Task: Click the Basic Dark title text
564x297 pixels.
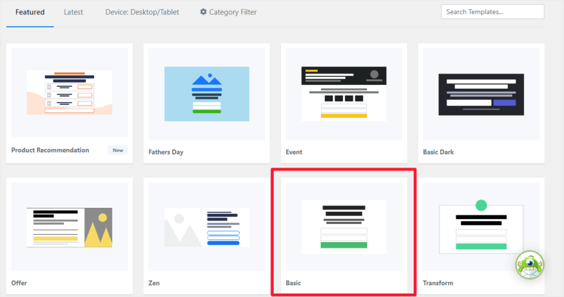Action: 438,152
